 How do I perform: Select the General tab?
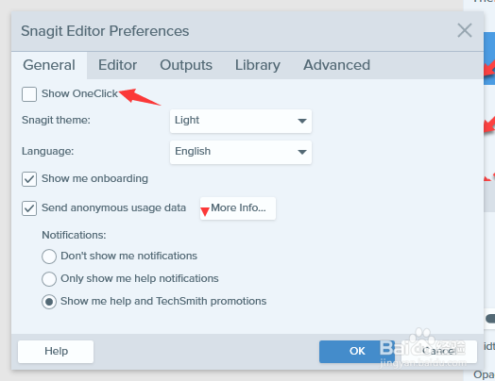tap(49, 65)
